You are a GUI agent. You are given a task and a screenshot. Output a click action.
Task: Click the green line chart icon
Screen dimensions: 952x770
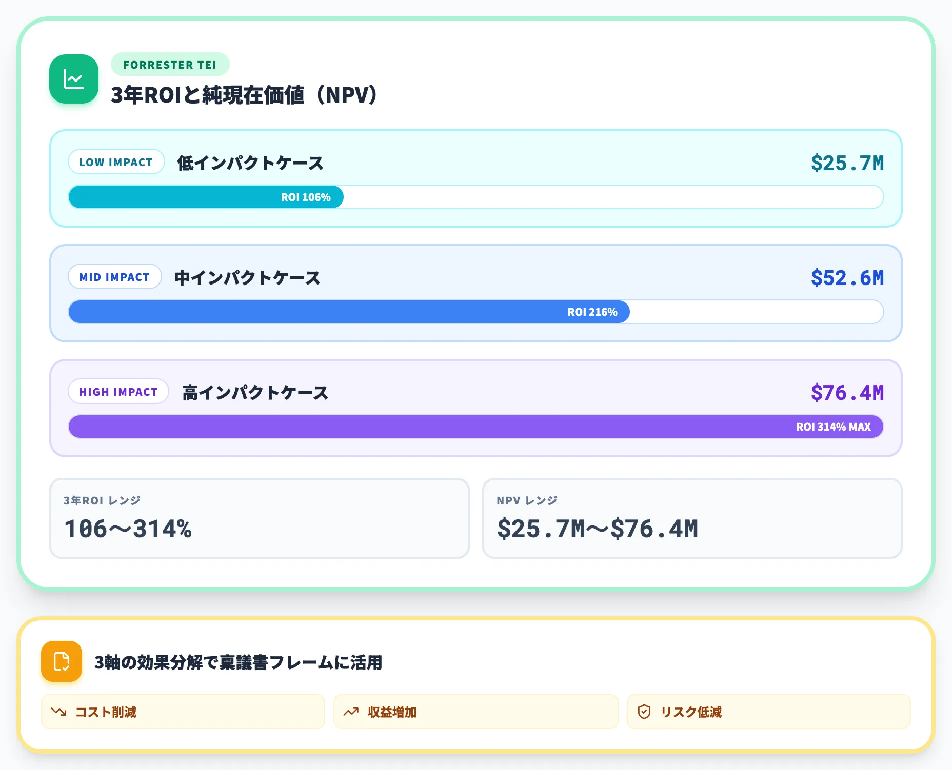point(74,79)
